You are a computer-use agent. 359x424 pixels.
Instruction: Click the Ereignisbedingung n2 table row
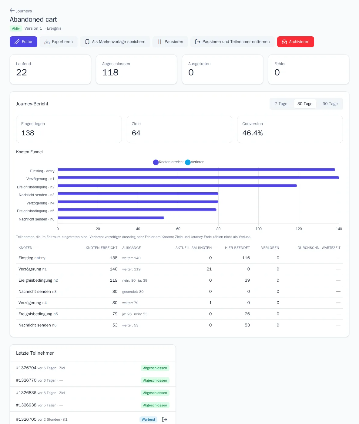click(180, 280)
